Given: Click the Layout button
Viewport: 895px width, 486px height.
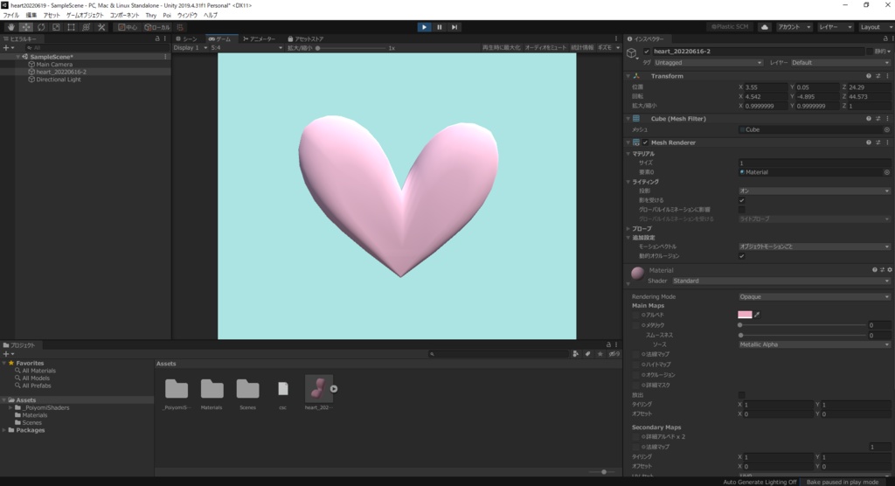Looking at the screenshot, I should tap(873, 27).
